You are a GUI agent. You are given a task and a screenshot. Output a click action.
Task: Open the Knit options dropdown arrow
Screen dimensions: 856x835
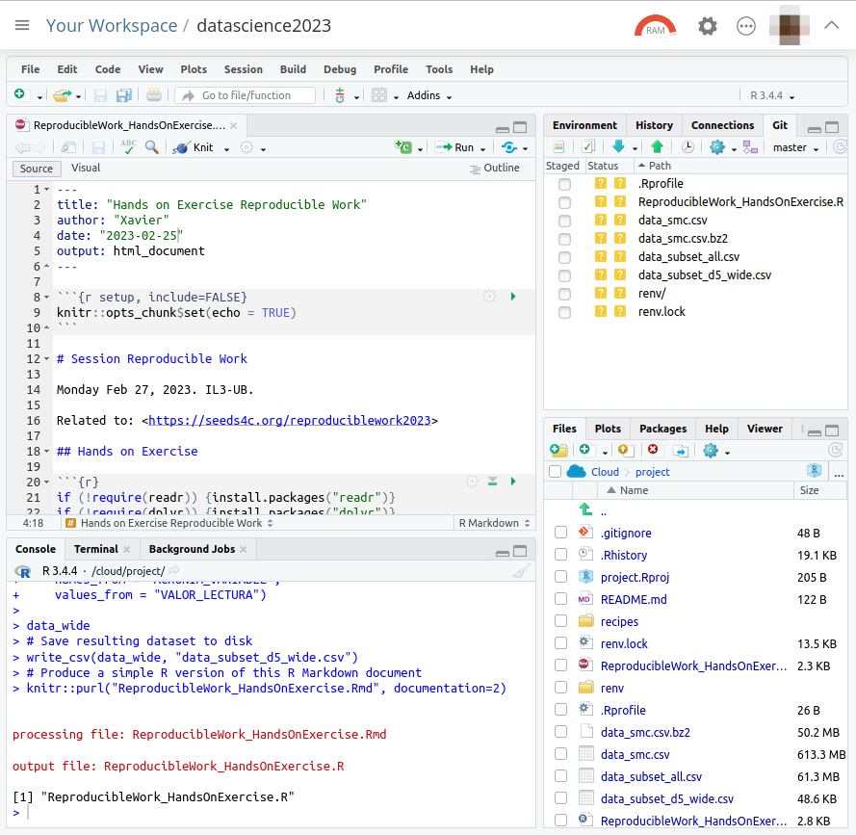coord(226,148)
